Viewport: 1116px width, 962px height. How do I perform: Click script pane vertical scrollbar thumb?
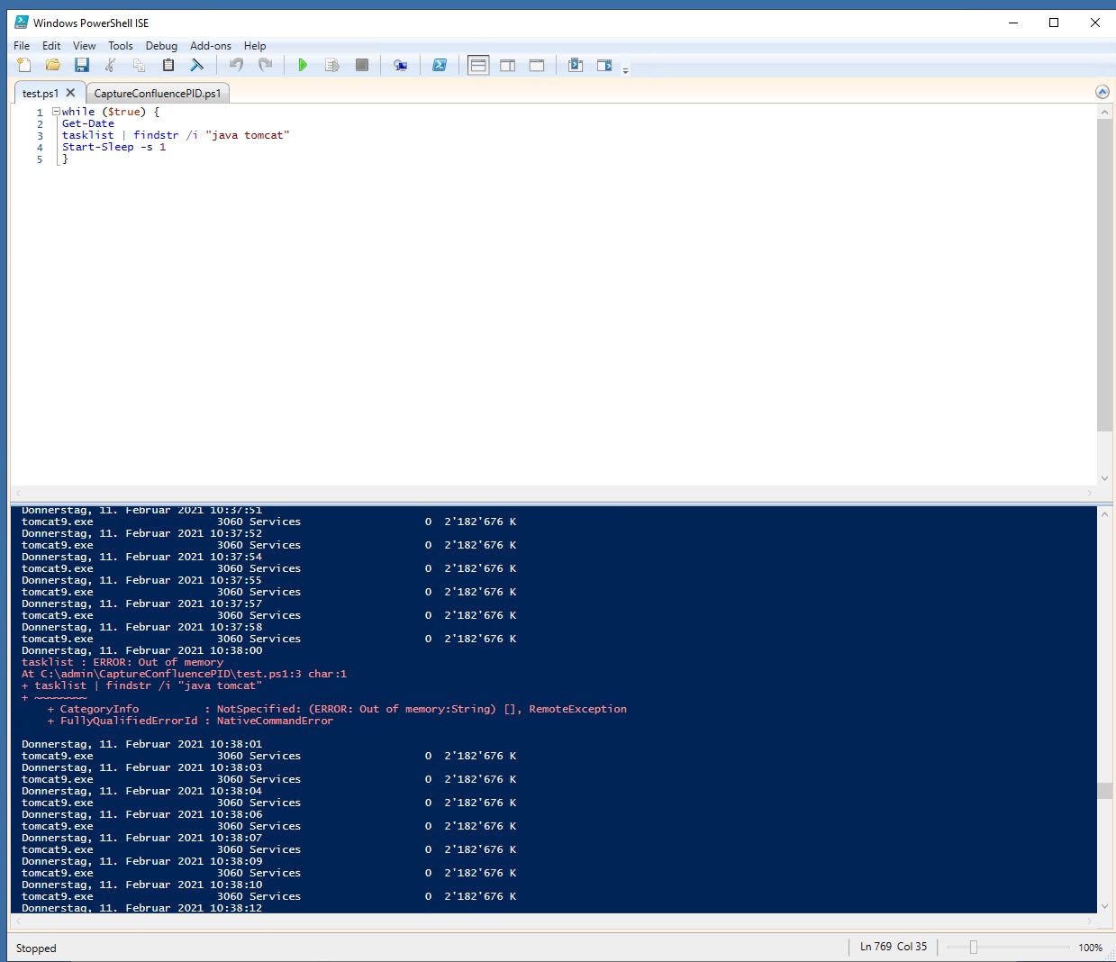tap(1104, 275)
